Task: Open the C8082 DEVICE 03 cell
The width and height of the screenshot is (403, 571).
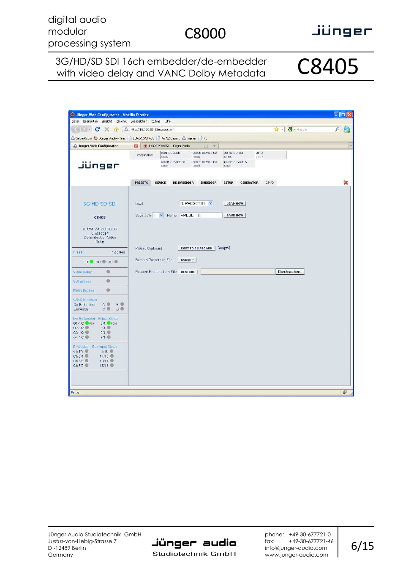Action: coord(207,164)
